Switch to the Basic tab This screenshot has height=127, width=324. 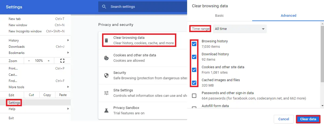[x=219, y=16]
